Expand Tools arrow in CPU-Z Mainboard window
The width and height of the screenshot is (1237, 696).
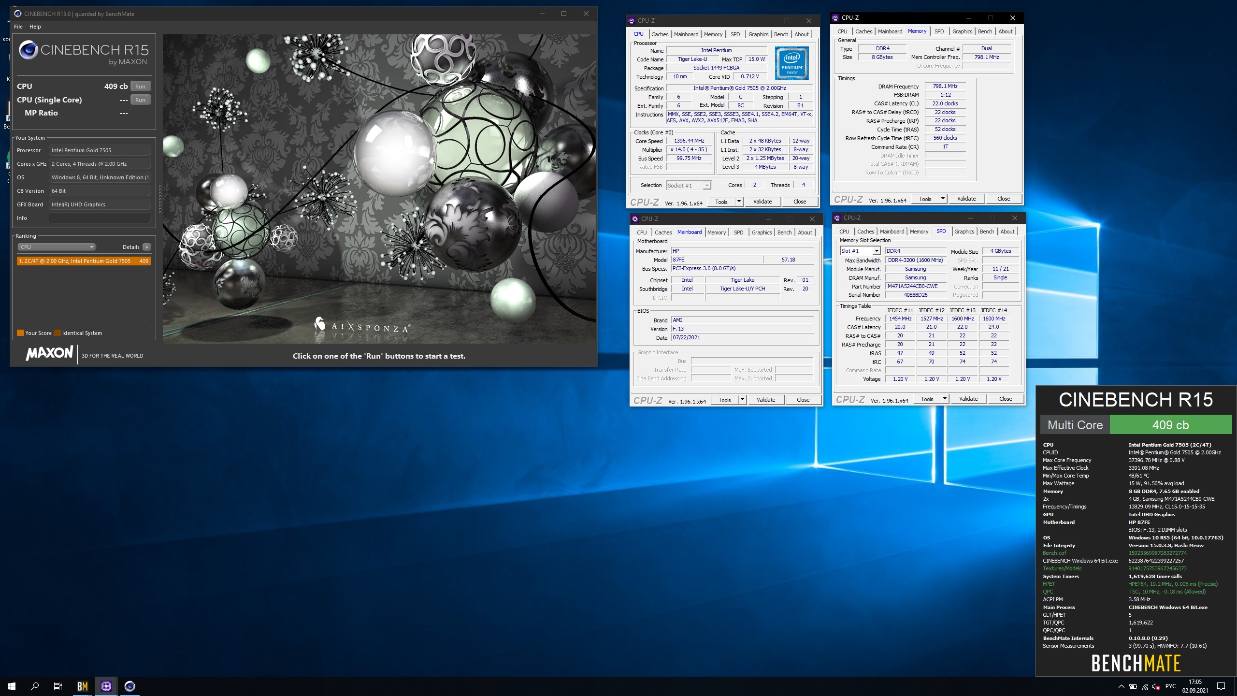click(742, 400)
